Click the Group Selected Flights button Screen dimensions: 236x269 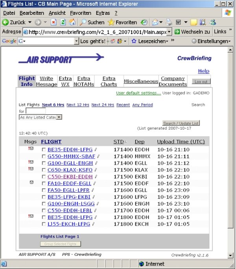coord(61,244)
